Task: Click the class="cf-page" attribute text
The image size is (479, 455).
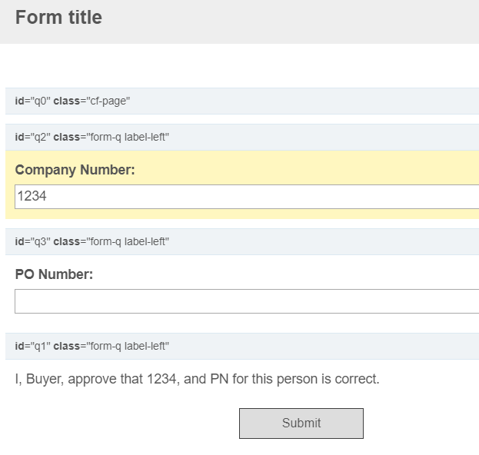Action: [91, 101]
